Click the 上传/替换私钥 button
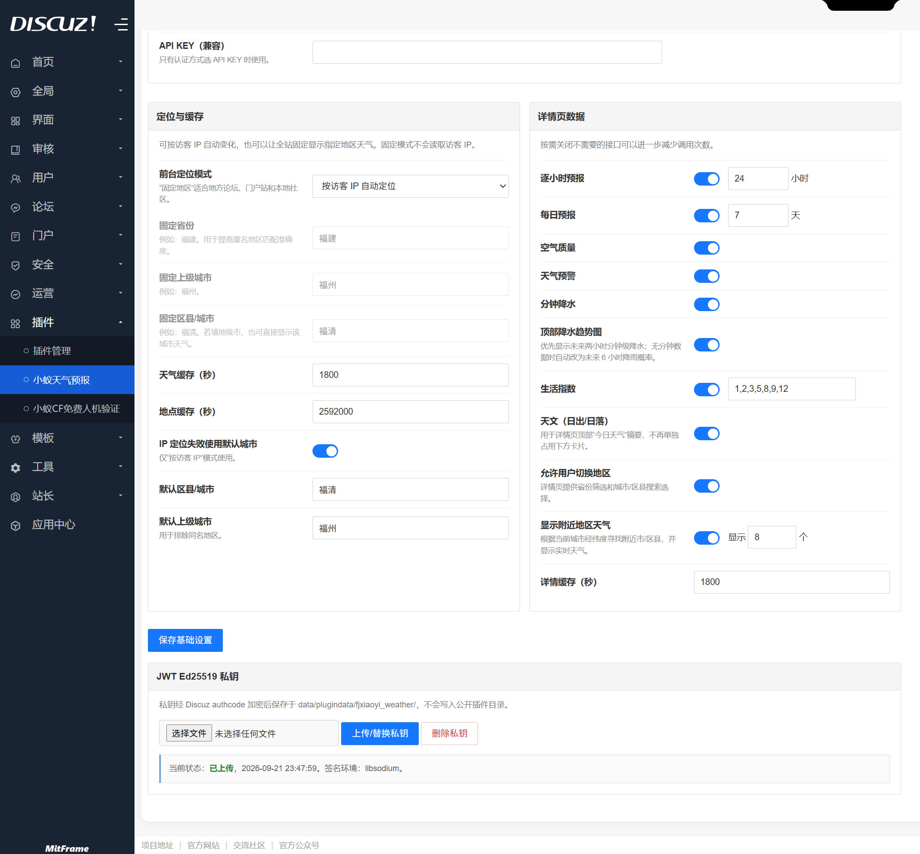920x854 pixels. coord(380,733)
